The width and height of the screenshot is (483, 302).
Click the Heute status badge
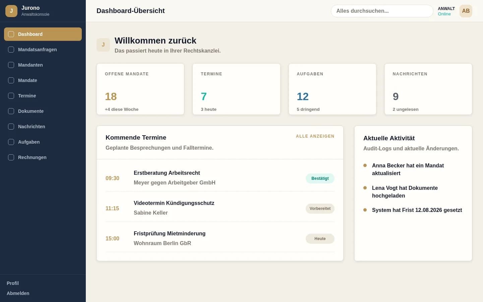320,239
